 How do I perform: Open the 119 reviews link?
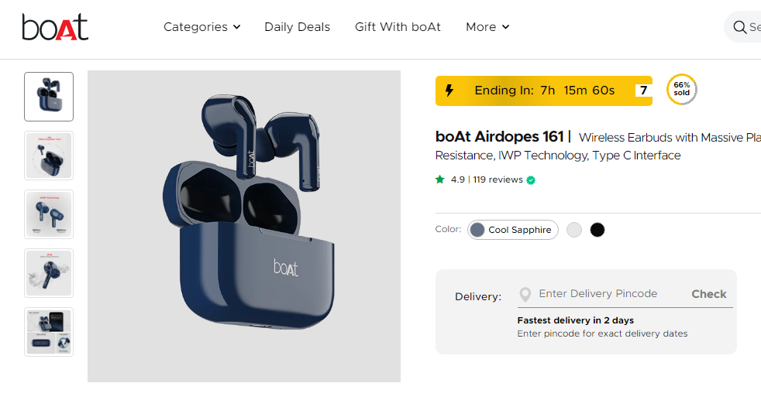tap(498, 180)
